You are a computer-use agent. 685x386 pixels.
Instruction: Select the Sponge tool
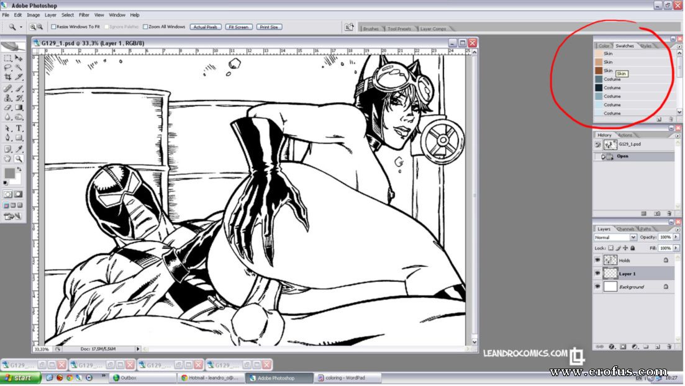19,117
